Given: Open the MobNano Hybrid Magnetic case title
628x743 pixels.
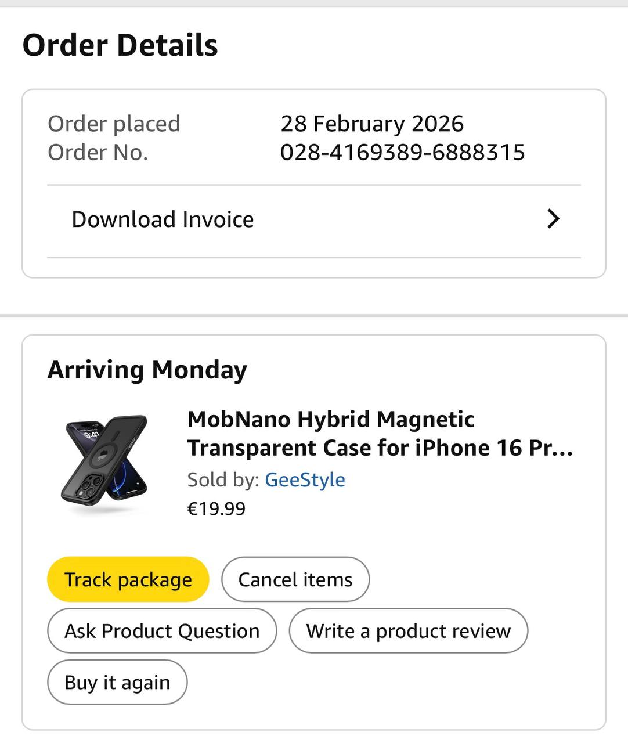Looking at the screenshot, I should pos(380,433).
